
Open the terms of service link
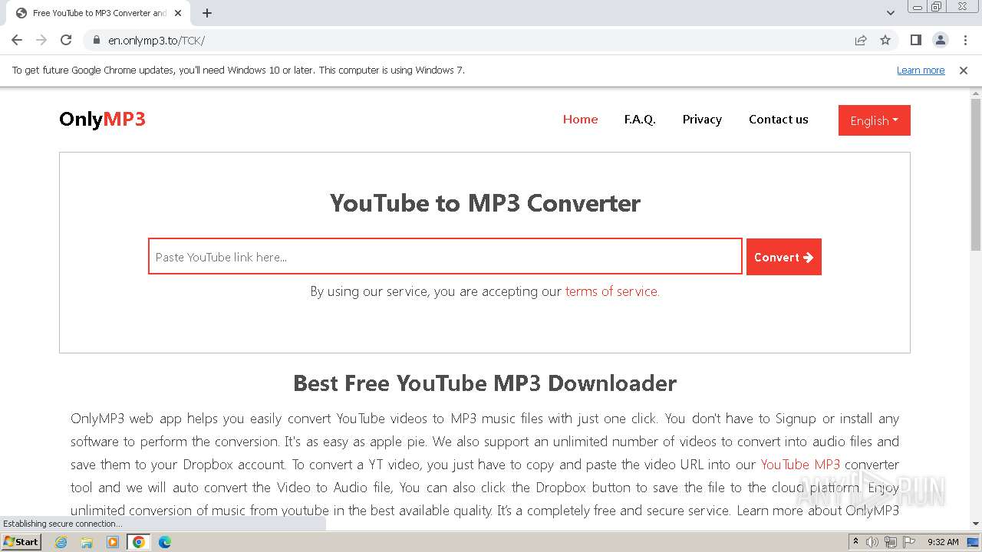point(612,291)
